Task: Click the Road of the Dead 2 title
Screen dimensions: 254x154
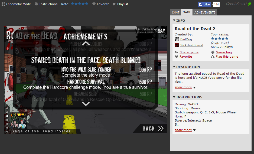Action: point(195,29)
